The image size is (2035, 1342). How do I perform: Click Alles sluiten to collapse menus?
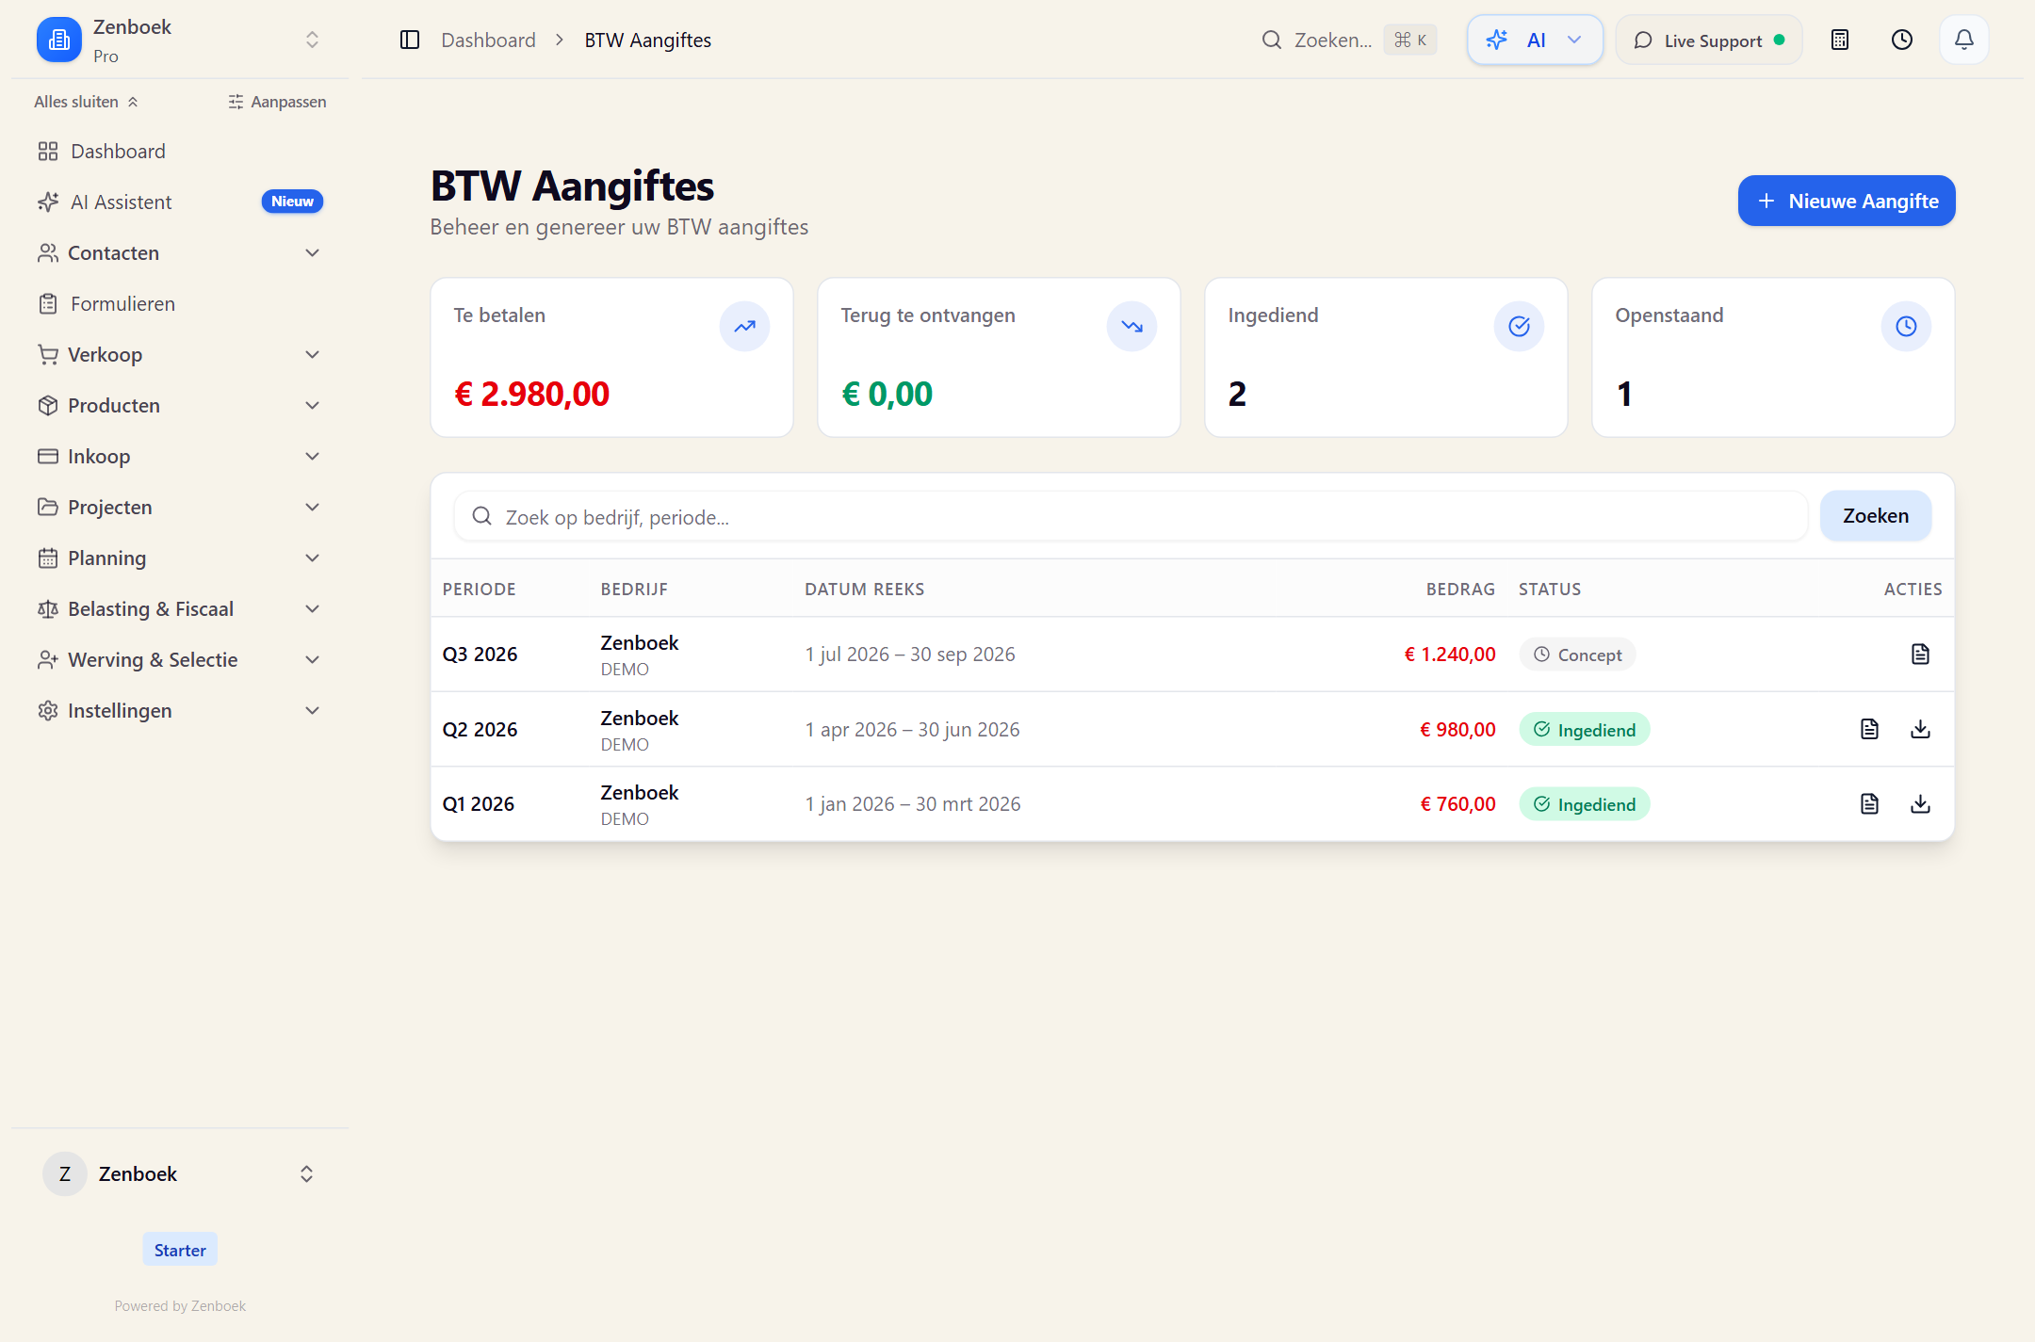86,102
